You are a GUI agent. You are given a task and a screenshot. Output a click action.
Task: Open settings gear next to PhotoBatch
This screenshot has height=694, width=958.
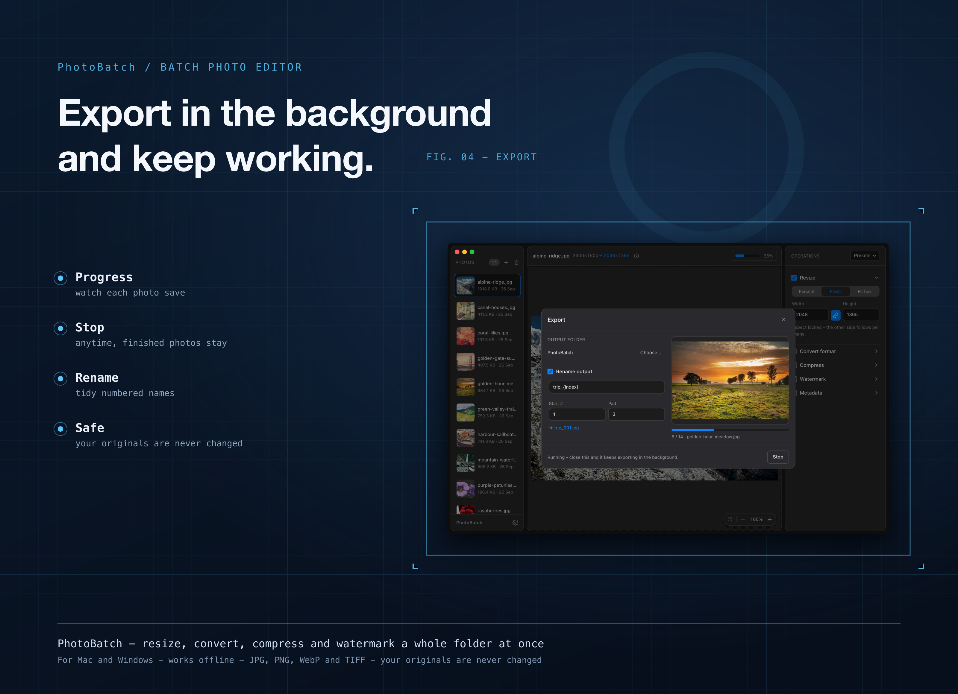pyautogui.click(x=515, y=523)
